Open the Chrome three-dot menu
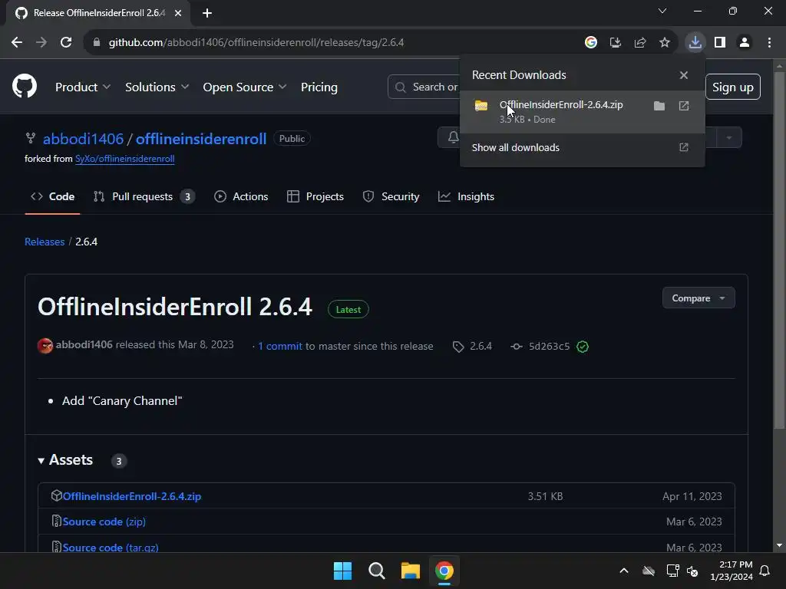 pos(769,43)
